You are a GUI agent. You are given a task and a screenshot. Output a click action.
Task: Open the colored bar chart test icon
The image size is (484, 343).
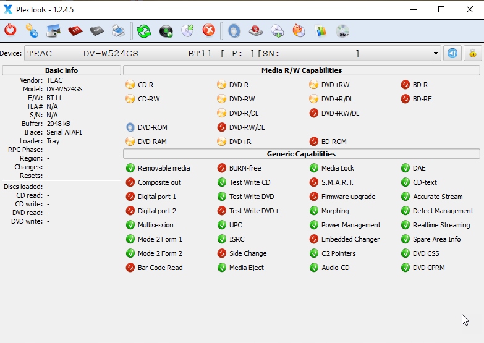(321, 31)
